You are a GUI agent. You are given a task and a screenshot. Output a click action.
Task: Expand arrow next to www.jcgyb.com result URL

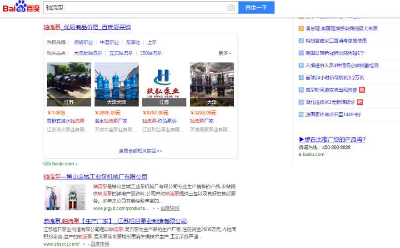click(x=153, y=208)
